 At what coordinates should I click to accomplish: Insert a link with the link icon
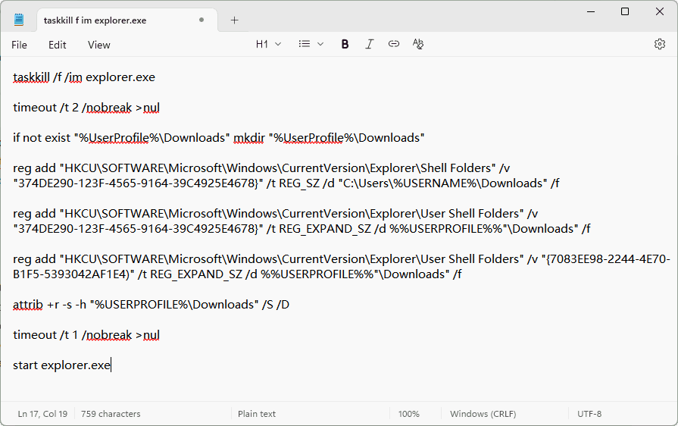394,45
